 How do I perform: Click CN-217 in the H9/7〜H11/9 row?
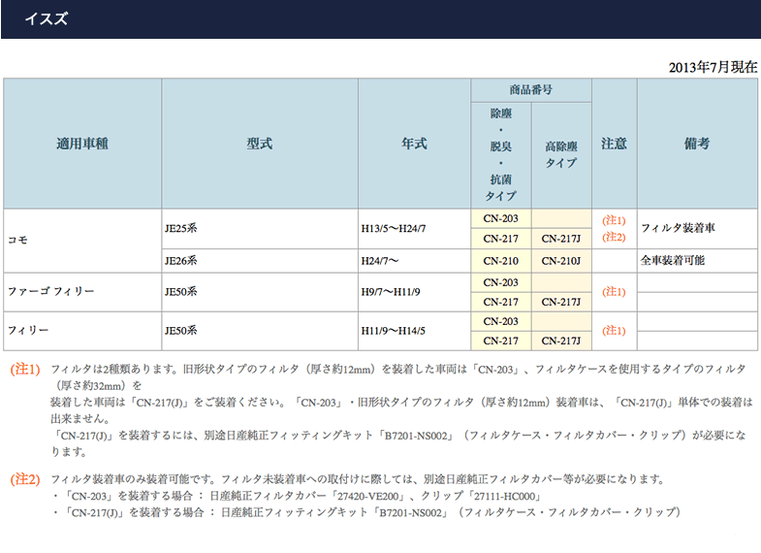pyautogui.click(x=501, y=302)
